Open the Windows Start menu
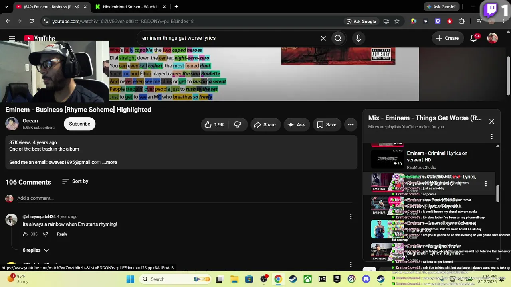The width and height of the screenshot is (511, 287). [x=130, y=279]
